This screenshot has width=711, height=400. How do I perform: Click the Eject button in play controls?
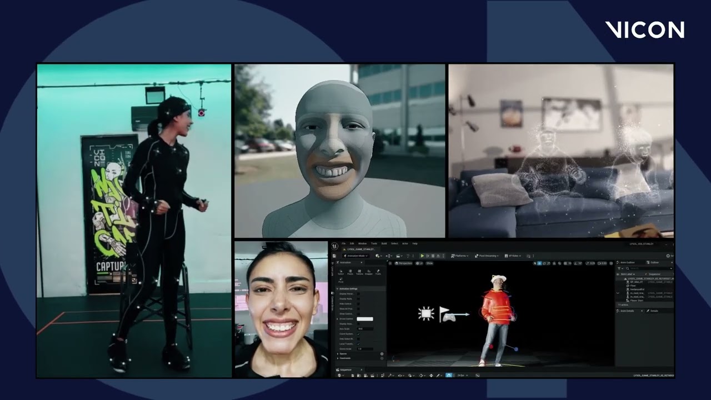tap(438, 256)
